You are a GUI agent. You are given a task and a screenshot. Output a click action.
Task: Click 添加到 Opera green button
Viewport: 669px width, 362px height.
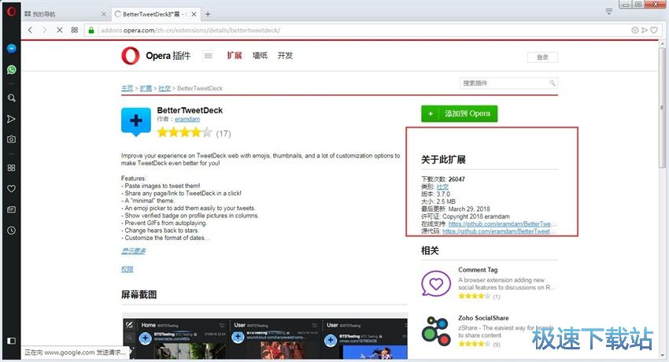click(459, 114)
